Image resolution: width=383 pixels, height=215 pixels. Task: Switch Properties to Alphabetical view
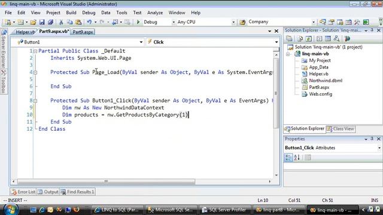(297, 158)
